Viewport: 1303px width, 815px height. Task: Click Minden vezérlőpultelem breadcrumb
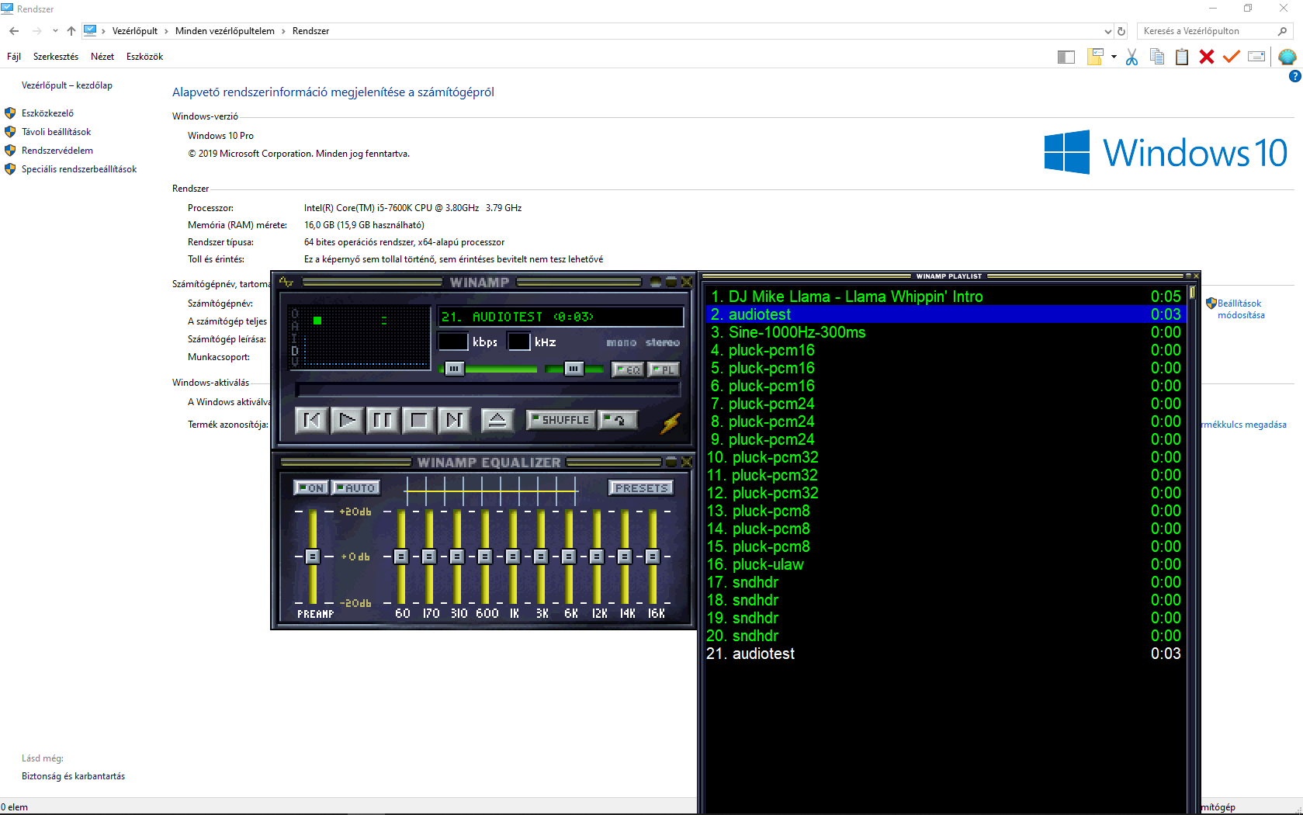(225, 31)
